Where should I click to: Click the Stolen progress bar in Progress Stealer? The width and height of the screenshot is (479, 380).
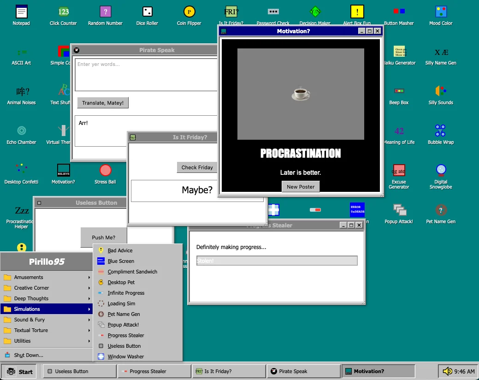coord(276,261)
